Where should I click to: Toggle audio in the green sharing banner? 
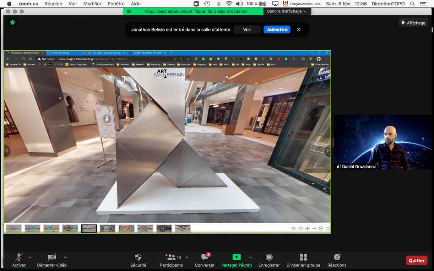coord(129,12)
